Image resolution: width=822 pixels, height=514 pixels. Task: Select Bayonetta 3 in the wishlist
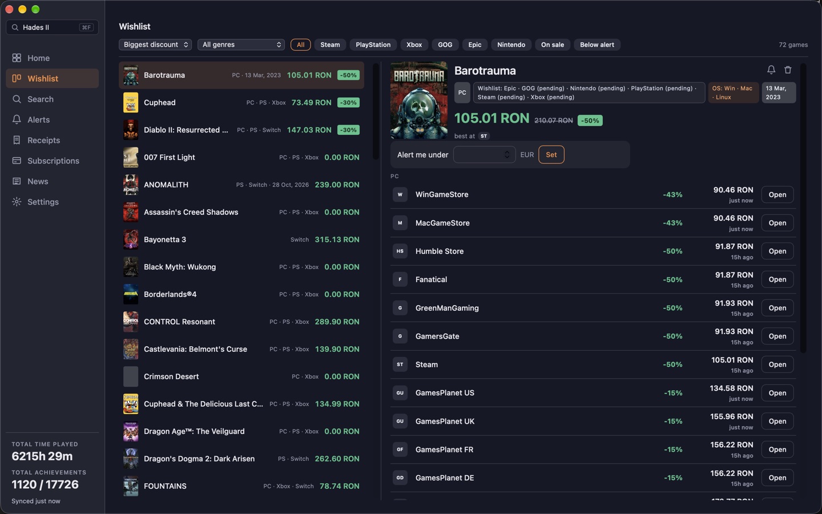point(241,240)
